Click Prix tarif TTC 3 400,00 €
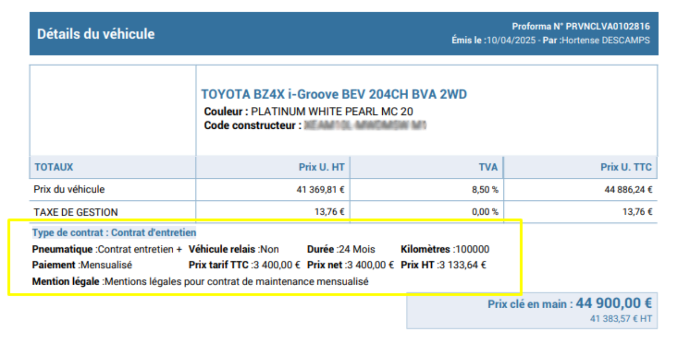This screenshot has height=355, width=690. click(x=277, y=265)
